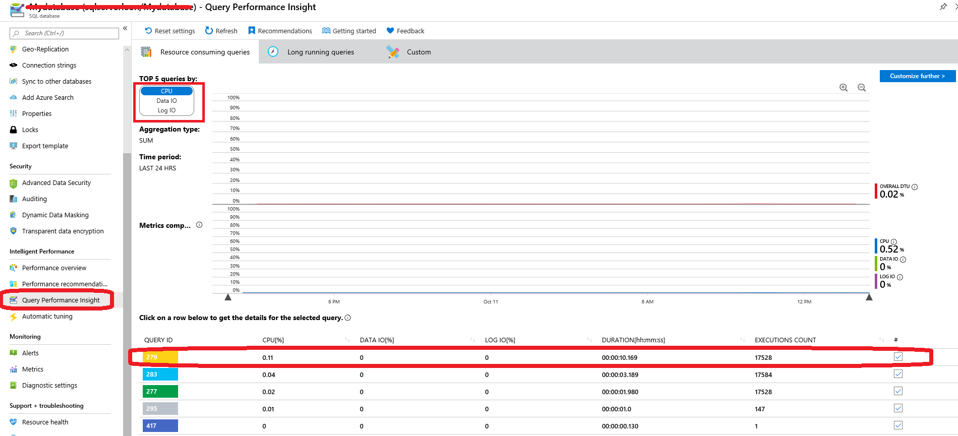Open Sync to other databases page

[57, 82]
